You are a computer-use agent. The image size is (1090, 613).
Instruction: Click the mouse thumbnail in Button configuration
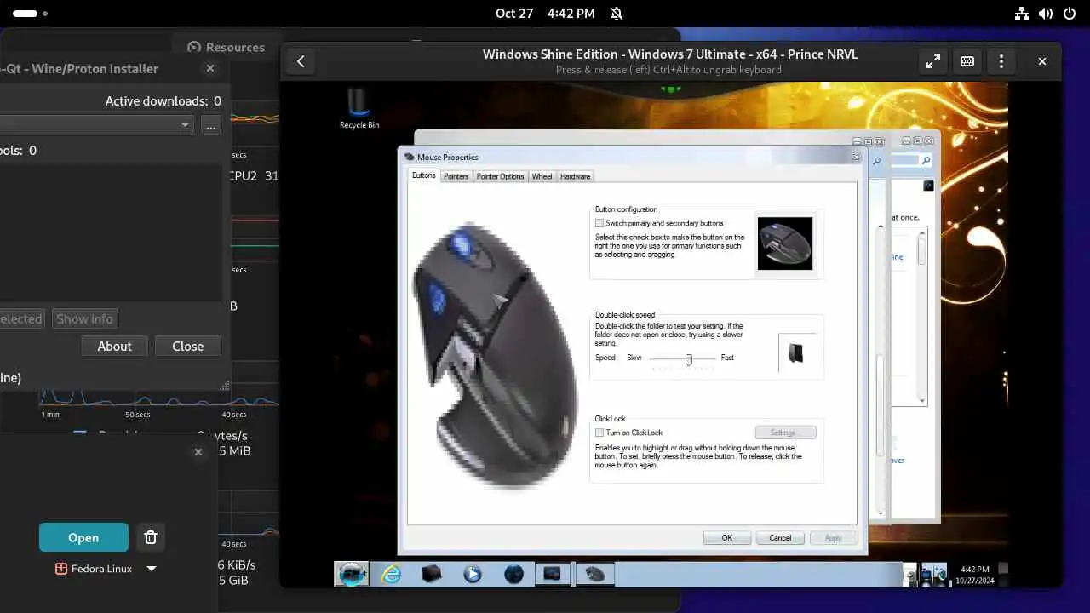pos(785,243)
